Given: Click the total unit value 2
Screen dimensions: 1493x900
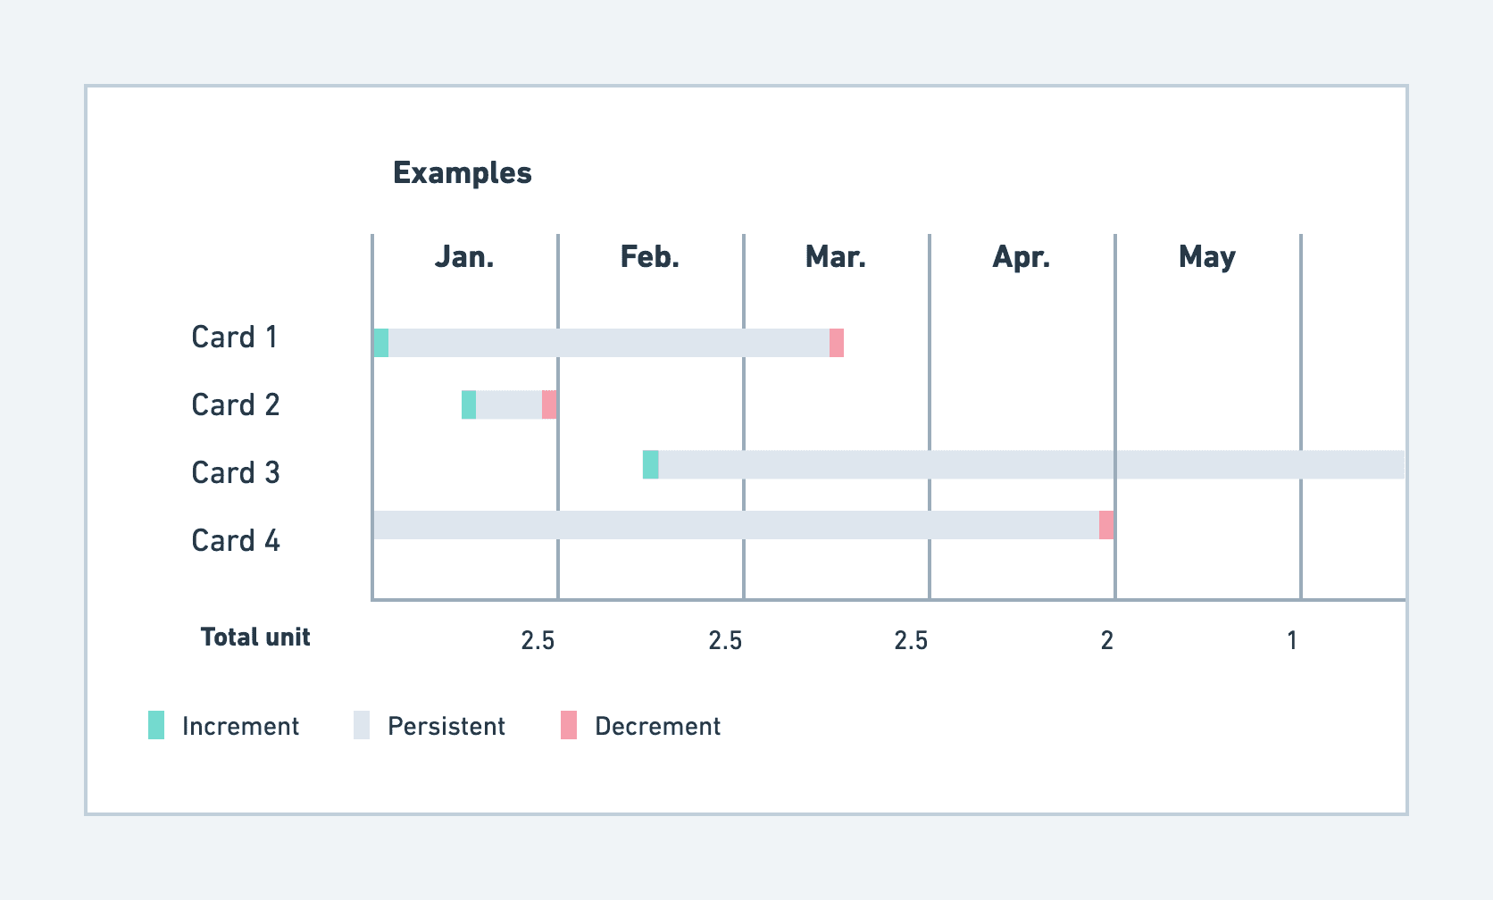Looking at the screenshot, I should coord(1107,640).
